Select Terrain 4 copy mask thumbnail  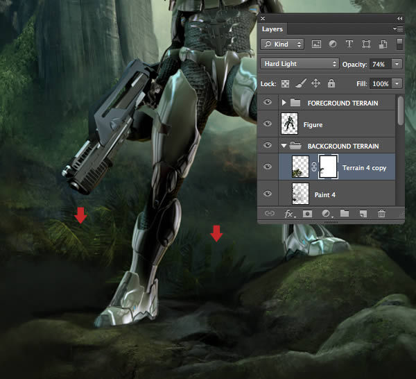pyautogui.click(x=328, y=167)
